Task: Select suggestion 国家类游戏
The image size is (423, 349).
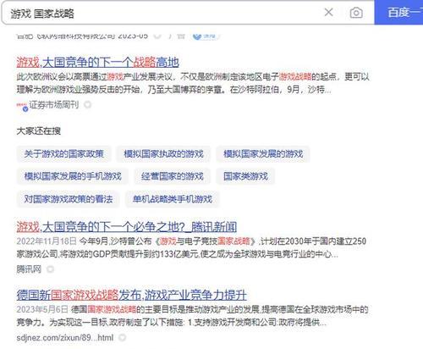Action: (x=245, y=176)
